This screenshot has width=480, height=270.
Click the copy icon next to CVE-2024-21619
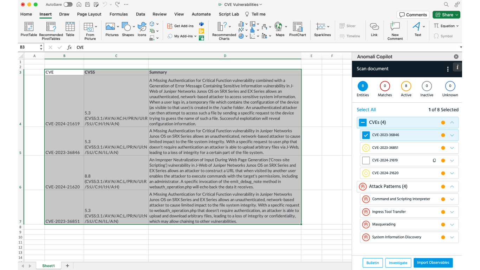coord(434,160)
